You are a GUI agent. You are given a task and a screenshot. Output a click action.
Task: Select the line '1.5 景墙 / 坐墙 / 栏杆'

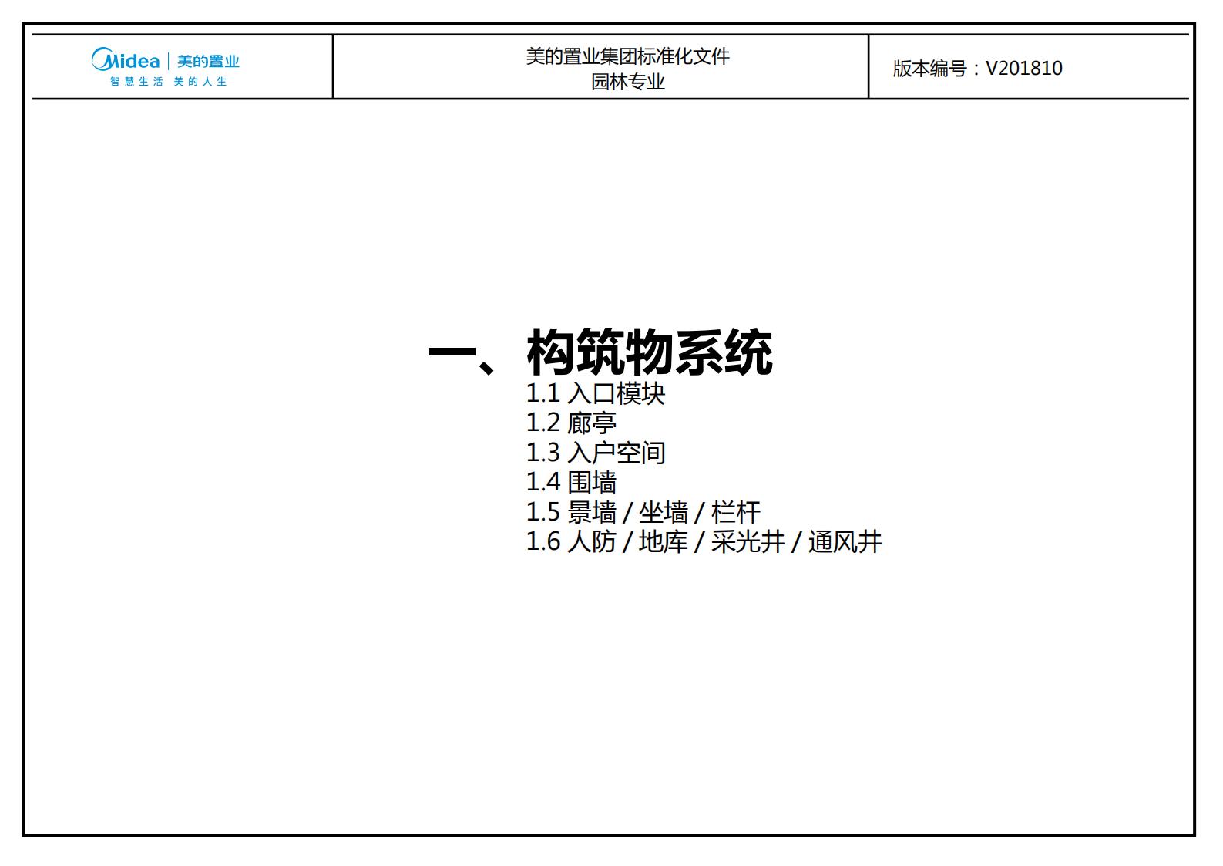[643, 512]
